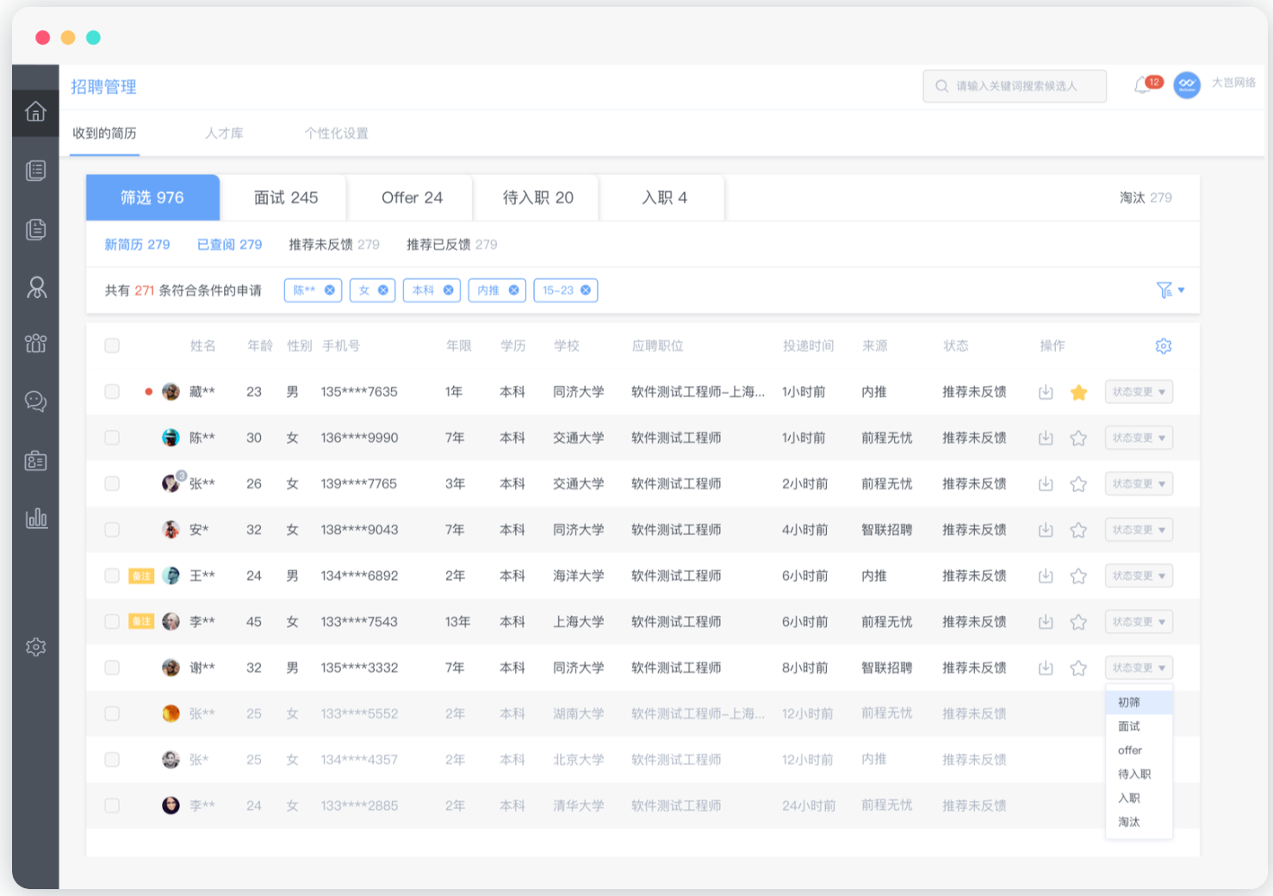
Task: Open the chat messages sidebar icon
Action: click(x=35, y=401)
